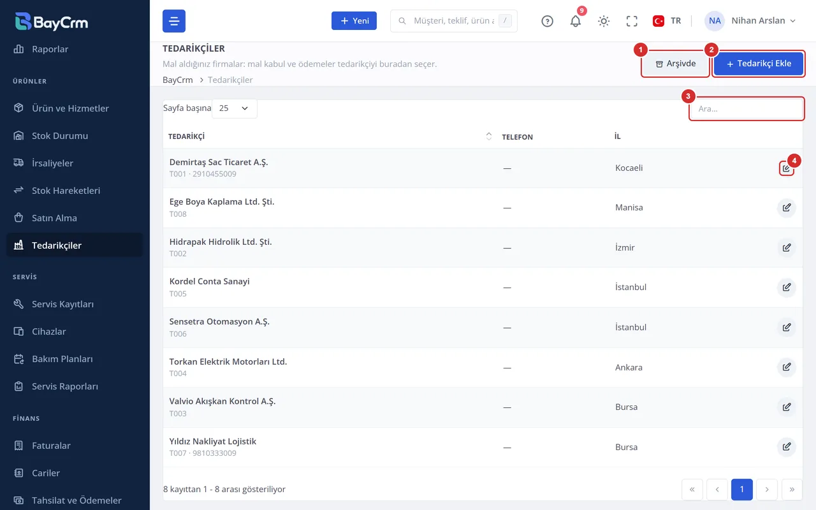
Task: Go to the previous page of results
Action: point(717,490)
